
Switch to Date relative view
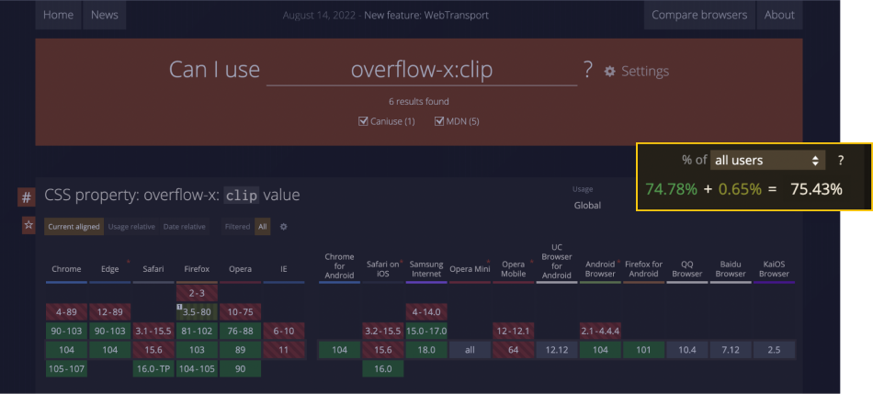point(185,227)
